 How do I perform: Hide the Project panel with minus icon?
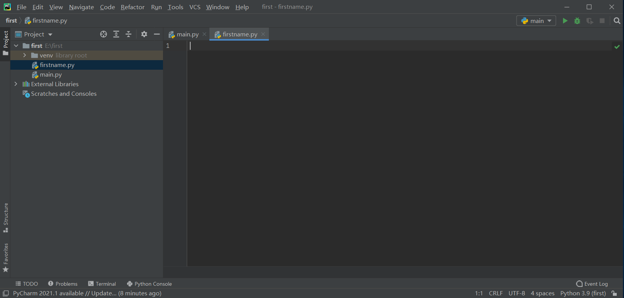[157, 34]
